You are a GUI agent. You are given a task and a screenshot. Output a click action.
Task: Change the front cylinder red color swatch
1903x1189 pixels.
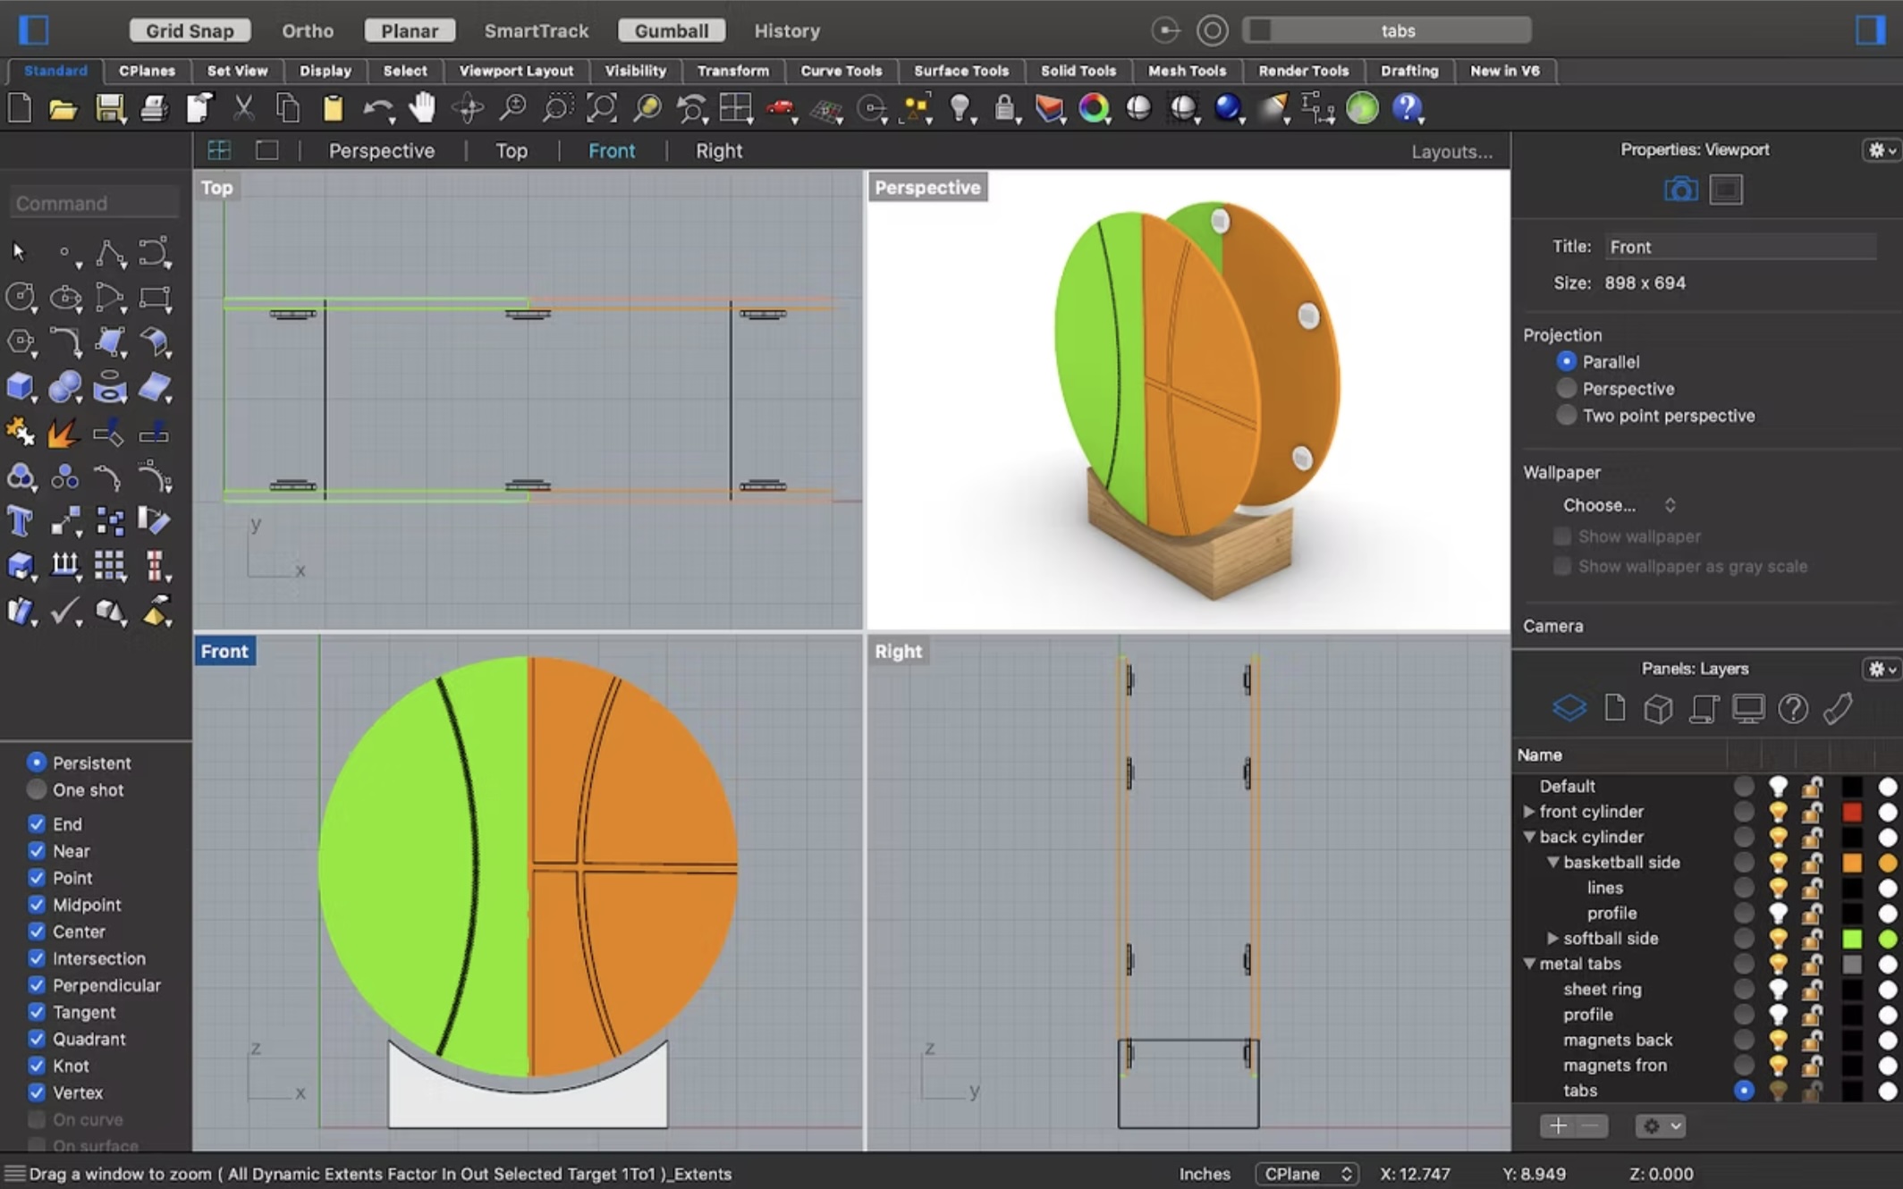point(1852,812)
